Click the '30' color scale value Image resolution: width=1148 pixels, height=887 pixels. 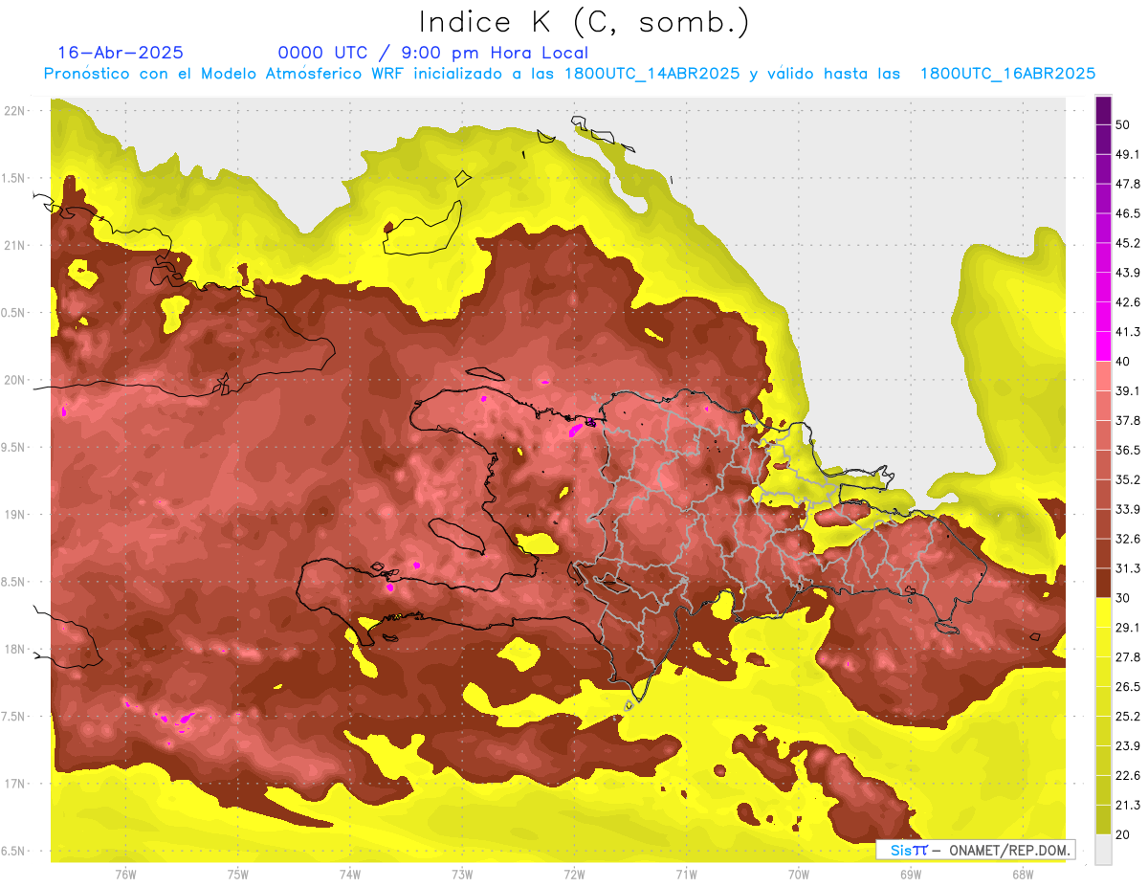1123,598
